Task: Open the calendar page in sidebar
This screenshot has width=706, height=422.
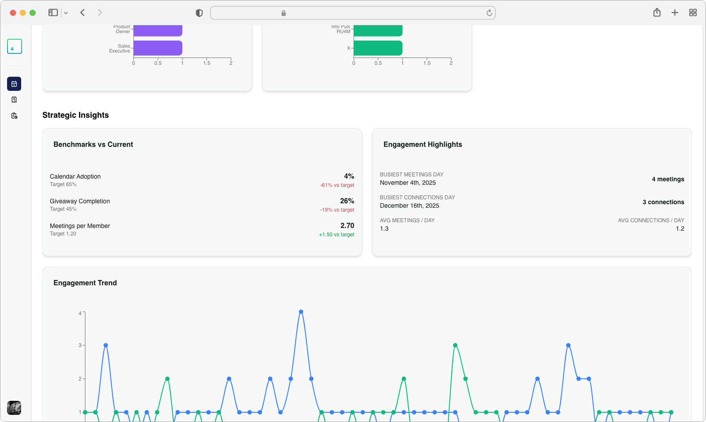Action: (x=14, y=84)
